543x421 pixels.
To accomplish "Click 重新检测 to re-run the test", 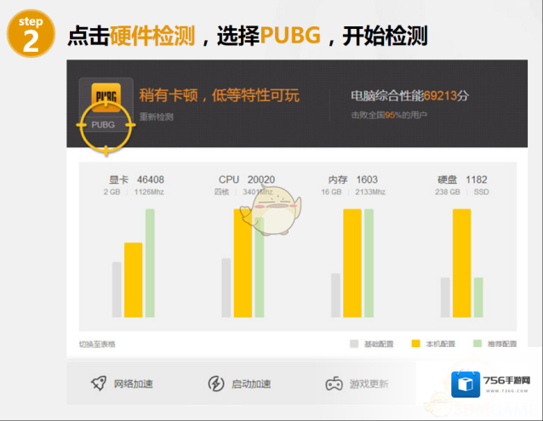I will [x=157, y=116].
